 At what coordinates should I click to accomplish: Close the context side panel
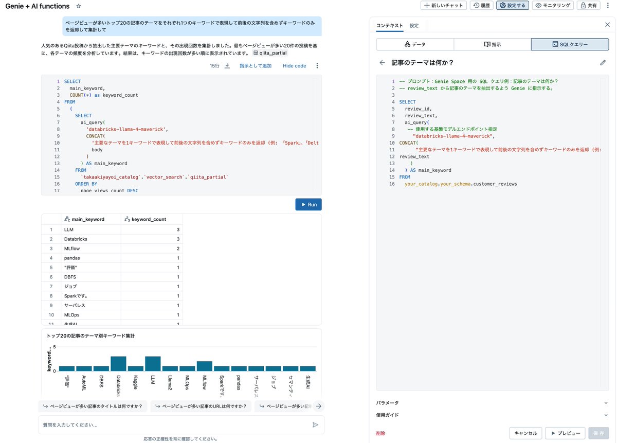607,25
